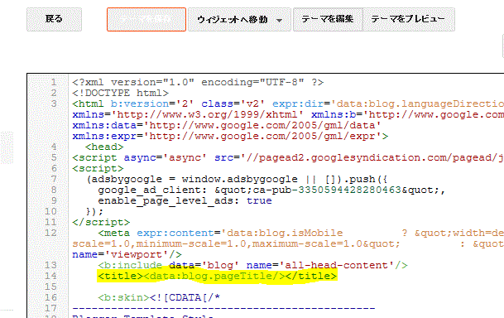Click the highlighted title tag on line 14
This screenshot has height=318, width=504.
[x=218, y=276]
